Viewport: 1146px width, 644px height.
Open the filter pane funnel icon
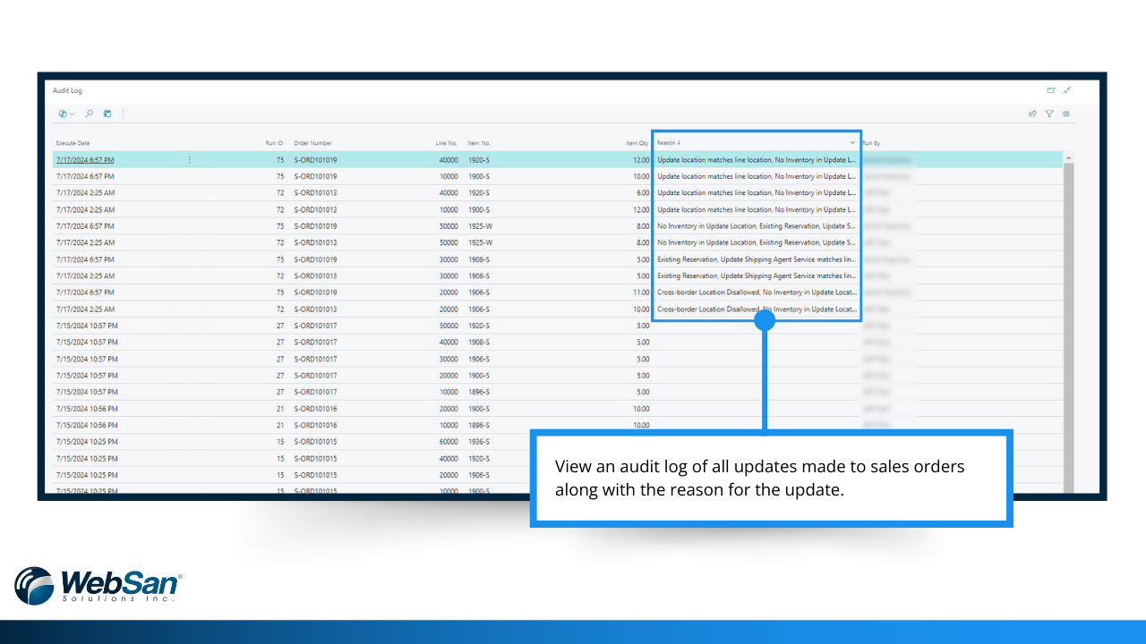(1049, 114)
